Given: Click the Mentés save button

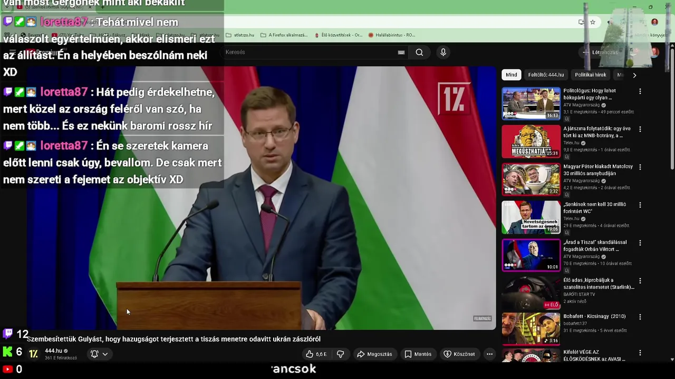Looking at the screenshot, I should 418,354.
